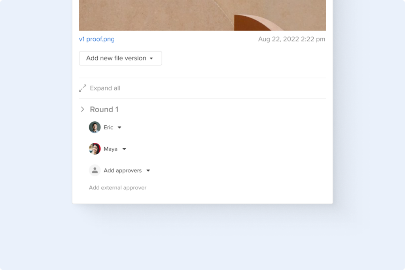Click the dropdown arrow next to Eric
Screen dimensions: 405x270
click(x=119, y=127)
